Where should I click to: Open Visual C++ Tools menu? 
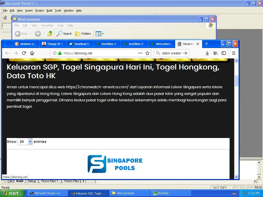58,11
